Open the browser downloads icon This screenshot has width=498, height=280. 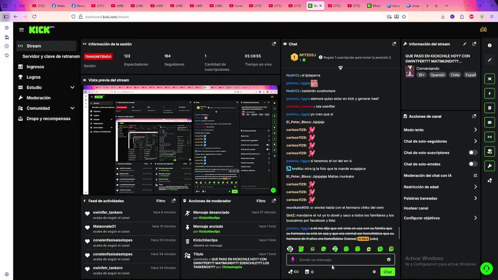pos(443,17)
